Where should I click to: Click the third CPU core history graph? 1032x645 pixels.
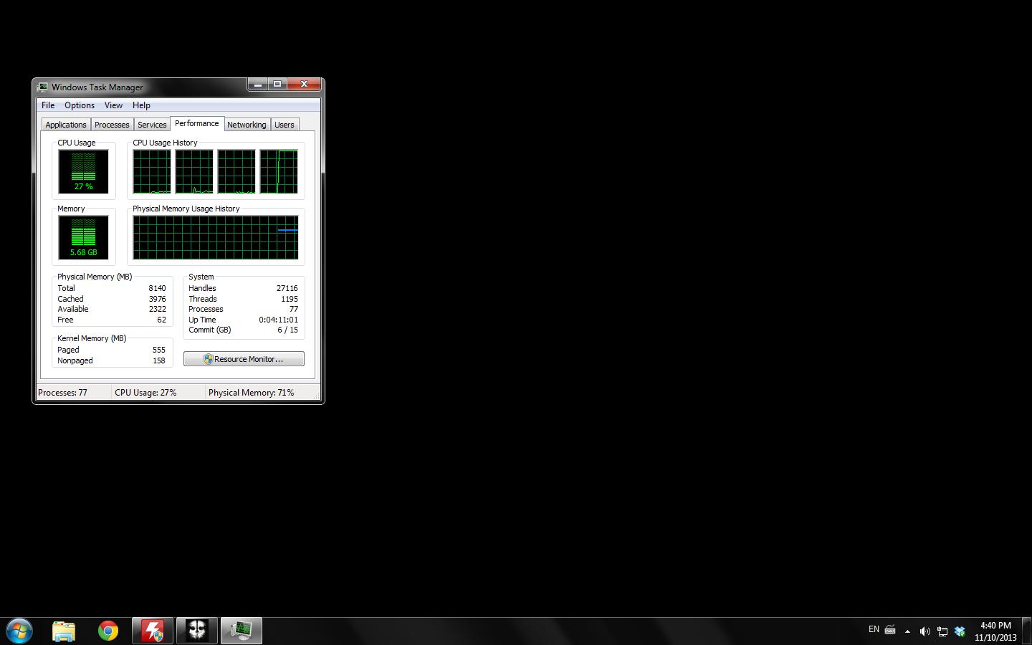[x=236, y=171]
